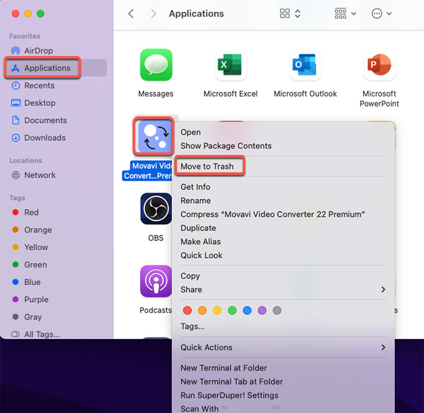Select the Movavi Video Converter icon
Viewport: 424px width, 413px height.
click(x=155, y=136)
